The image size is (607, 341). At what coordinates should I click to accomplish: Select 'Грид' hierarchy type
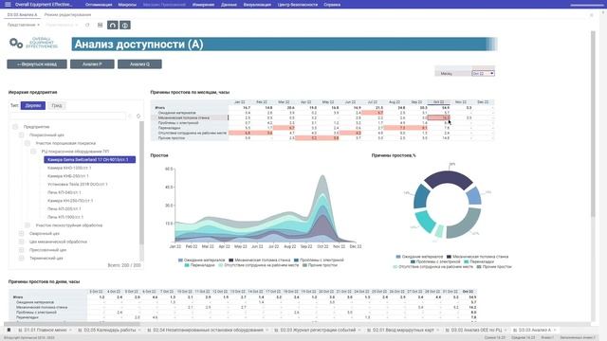click(57, 105)
